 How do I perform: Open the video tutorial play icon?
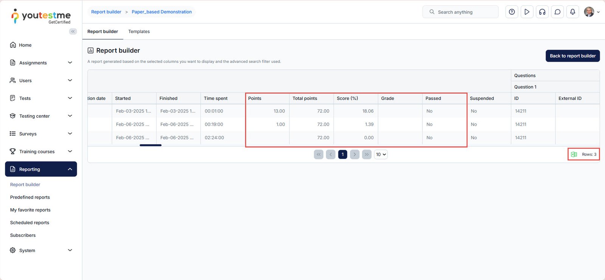[x=527, y=12]
